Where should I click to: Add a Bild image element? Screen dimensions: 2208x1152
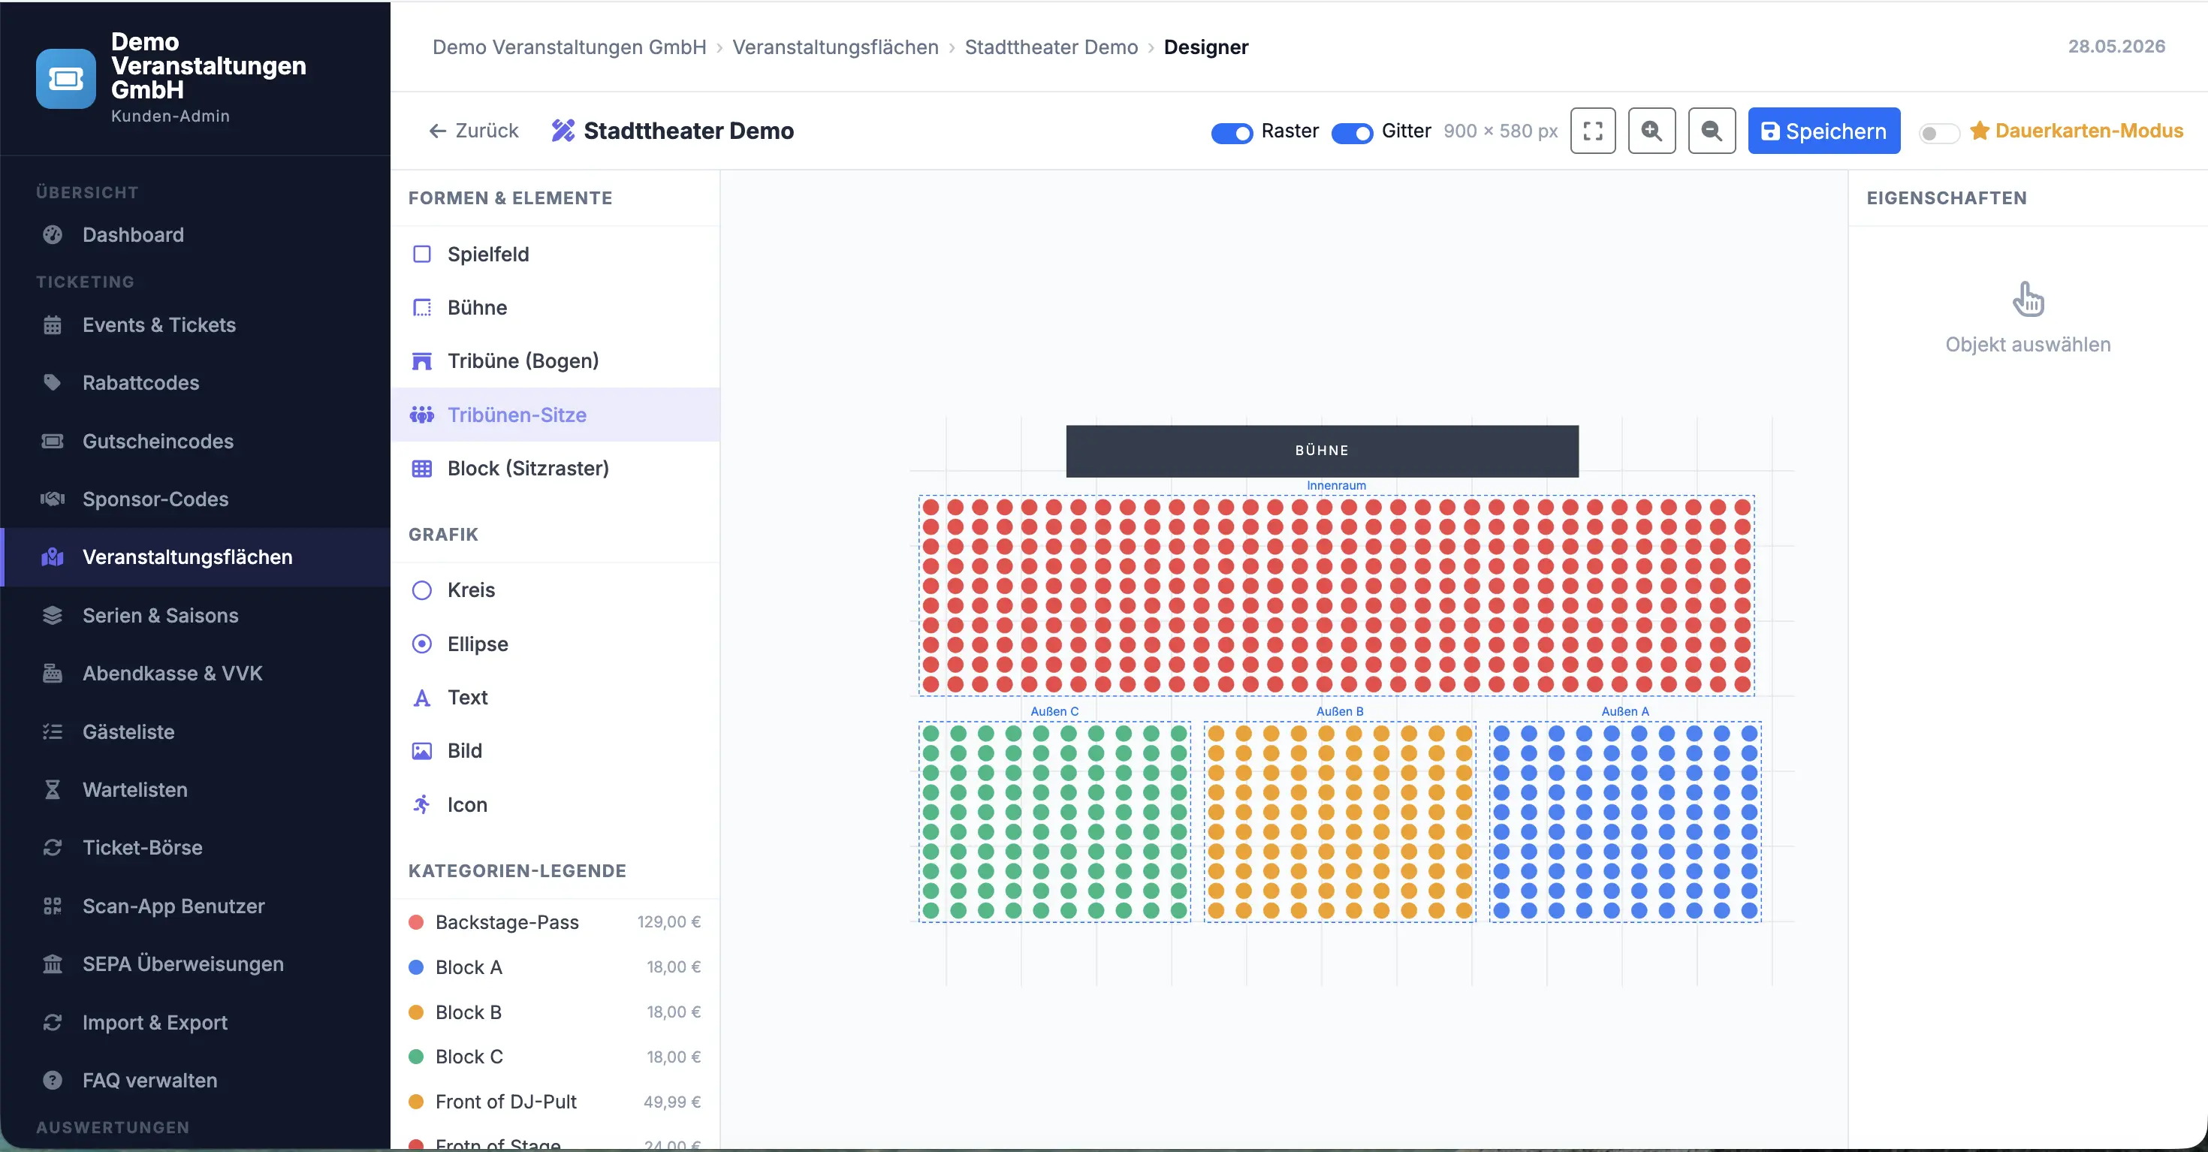coord(556,751)
